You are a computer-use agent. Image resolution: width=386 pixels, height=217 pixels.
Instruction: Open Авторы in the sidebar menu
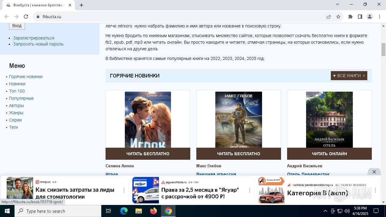coord(16,105)
